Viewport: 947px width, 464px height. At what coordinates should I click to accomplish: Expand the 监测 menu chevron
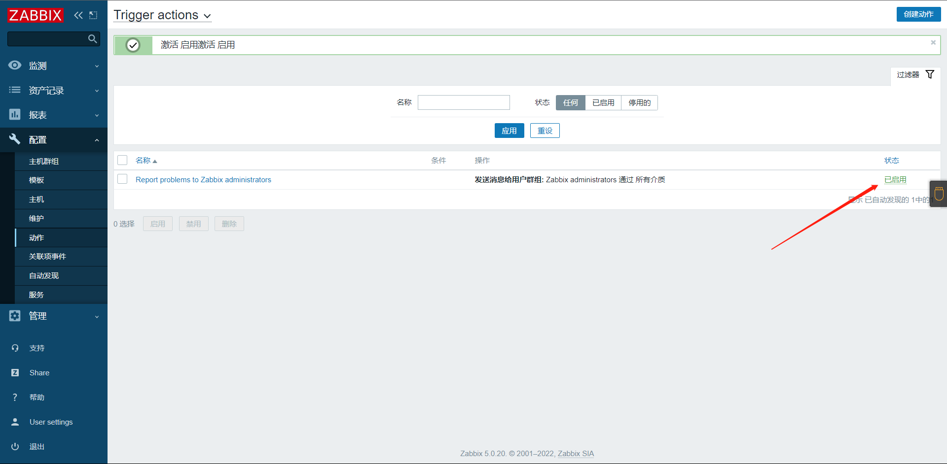pos(97,66)
